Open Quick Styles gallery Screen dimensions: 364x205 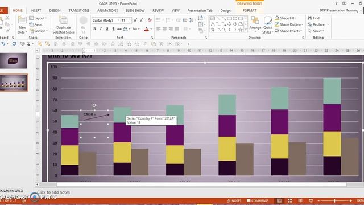[x=268, y=25]
